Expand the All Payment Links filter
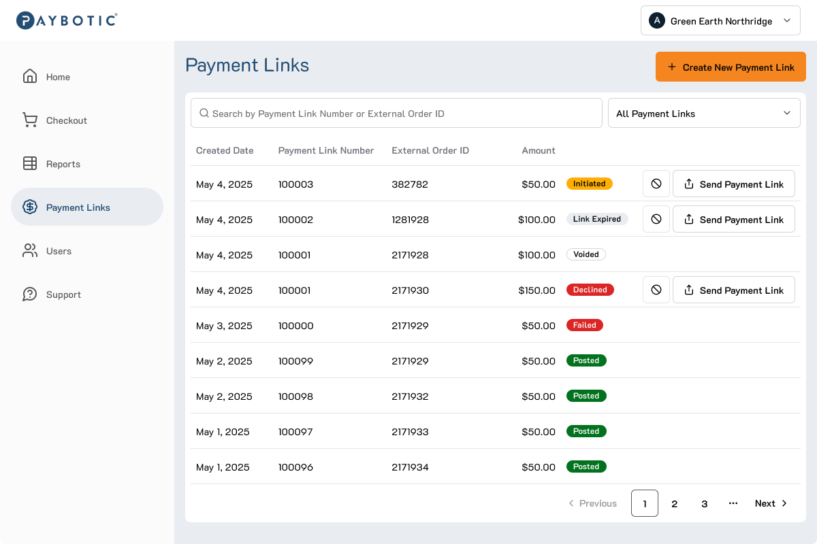This screenshot has width=817, height=544. [704, 113]
